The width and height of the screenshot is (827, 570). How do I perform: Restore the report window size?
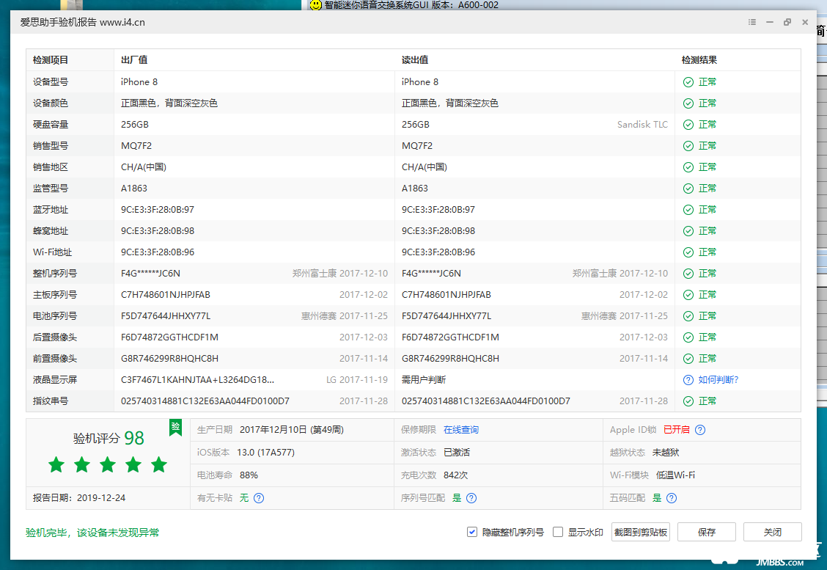[x=787, y=22]
